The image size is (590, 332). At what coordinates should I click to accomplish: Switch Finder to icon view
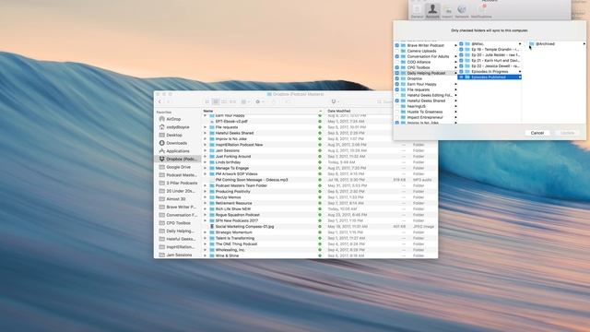click(x=207, y=101)
